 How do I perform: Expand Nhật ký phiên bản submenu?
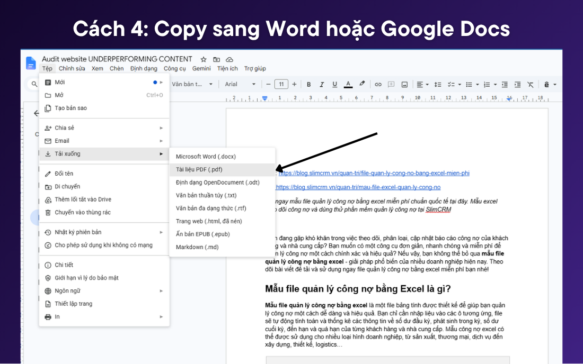pos(104,232)
